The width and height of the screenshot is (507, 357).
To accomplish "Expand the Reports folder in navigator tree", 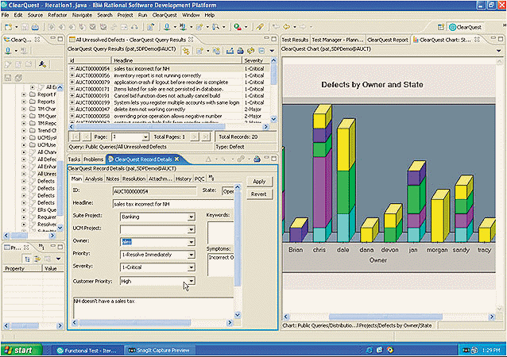I will tap(24, 102).
